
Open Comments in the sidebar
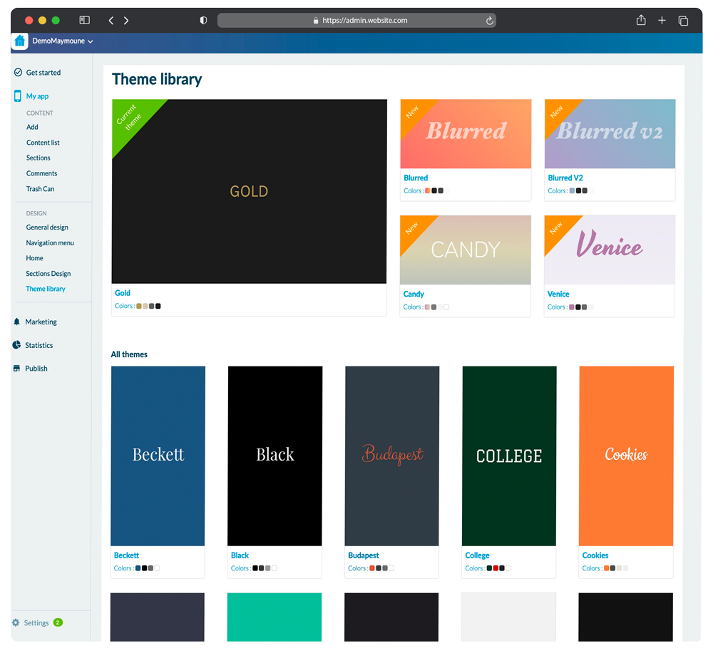[41, 173]
